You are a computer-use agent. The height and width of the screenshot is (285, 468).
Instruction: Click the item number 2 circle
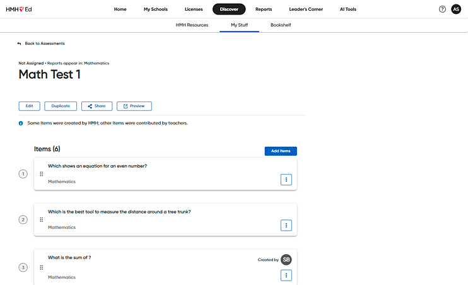tap(23, 219)
